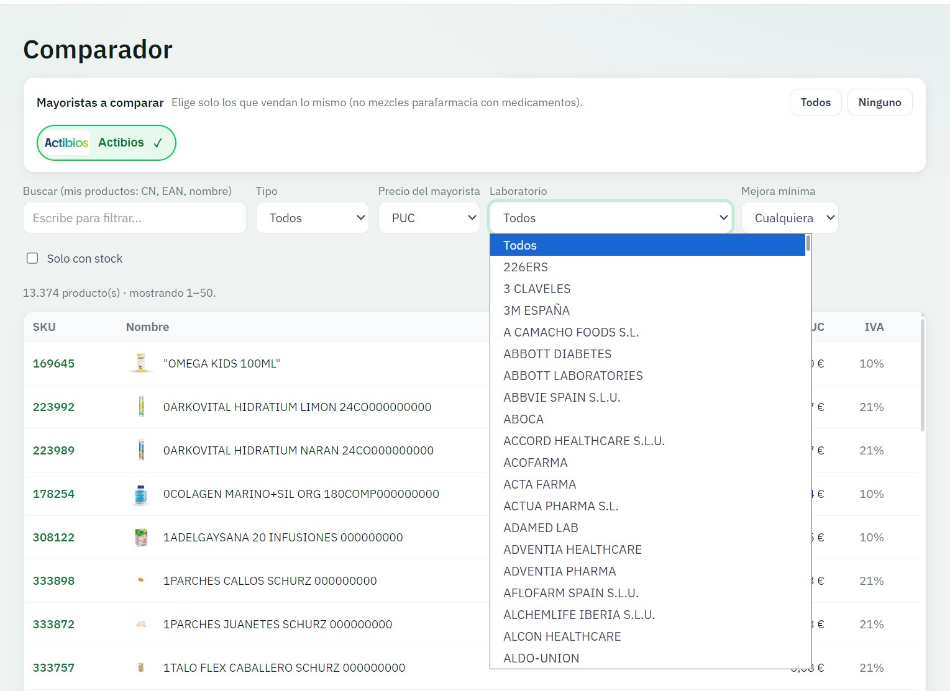Click the ADELGAYSANA 20 INFUSIONES product thumbnail

click(x=141, y=537)
